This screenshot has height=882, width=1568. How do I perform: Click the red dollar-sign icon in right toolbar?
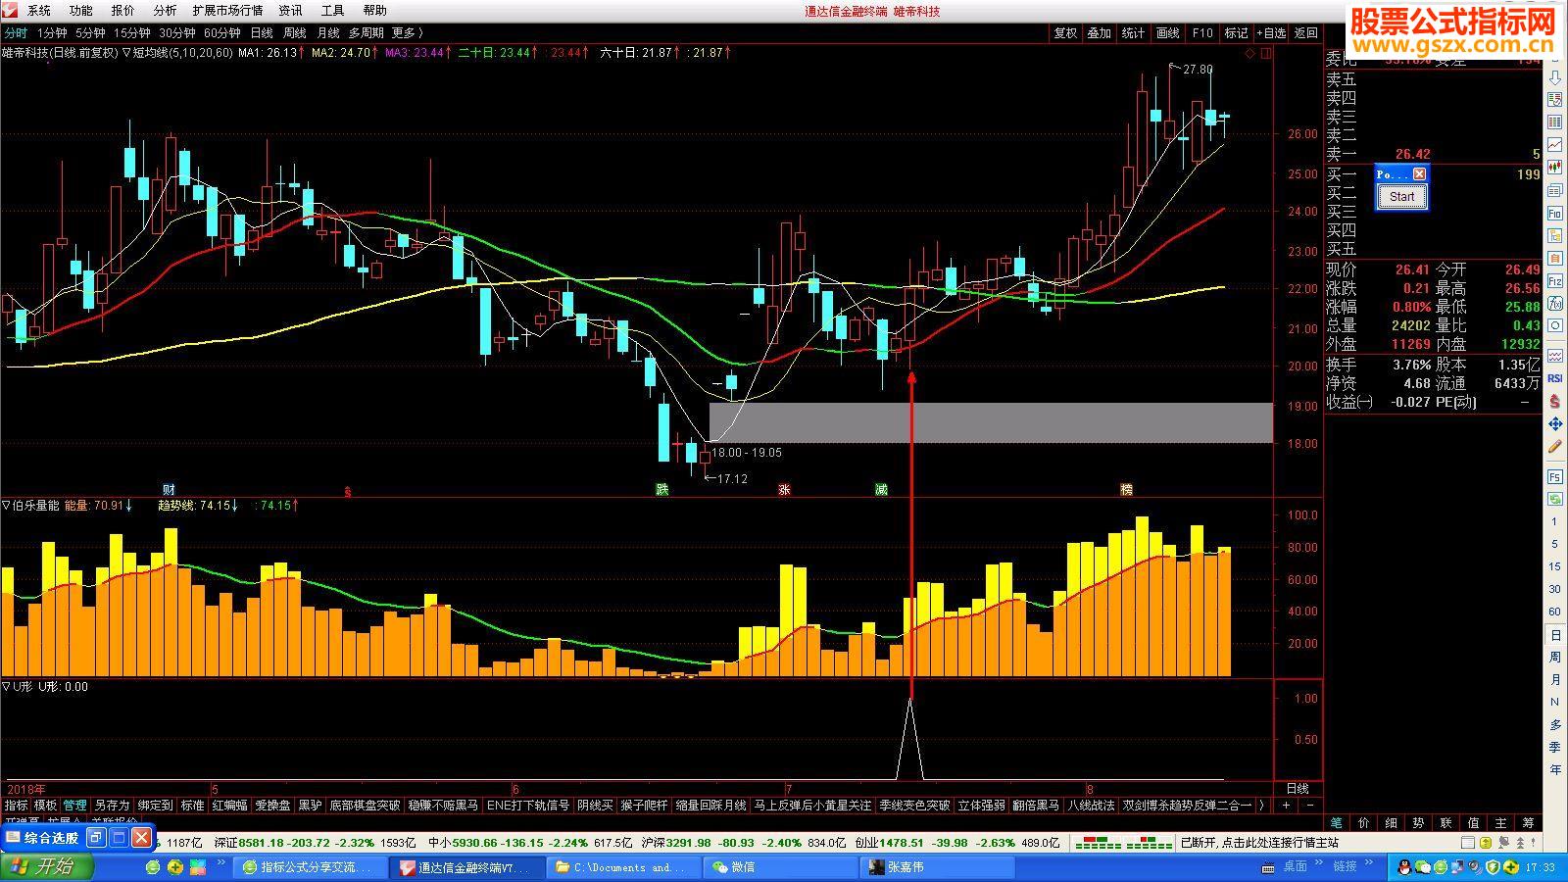point(1555,399)
